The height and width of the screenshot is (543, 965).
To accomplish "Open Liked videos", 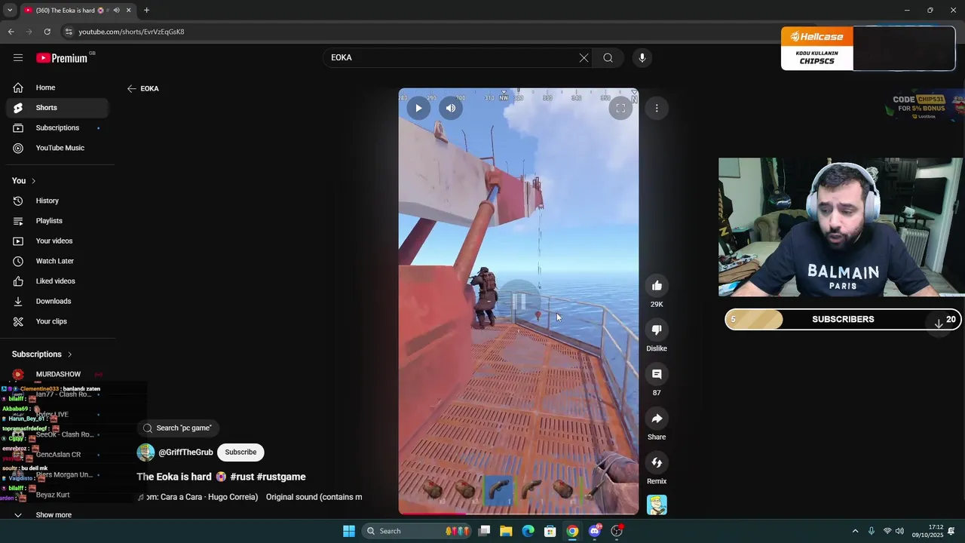I will click(x=57, y=281).
